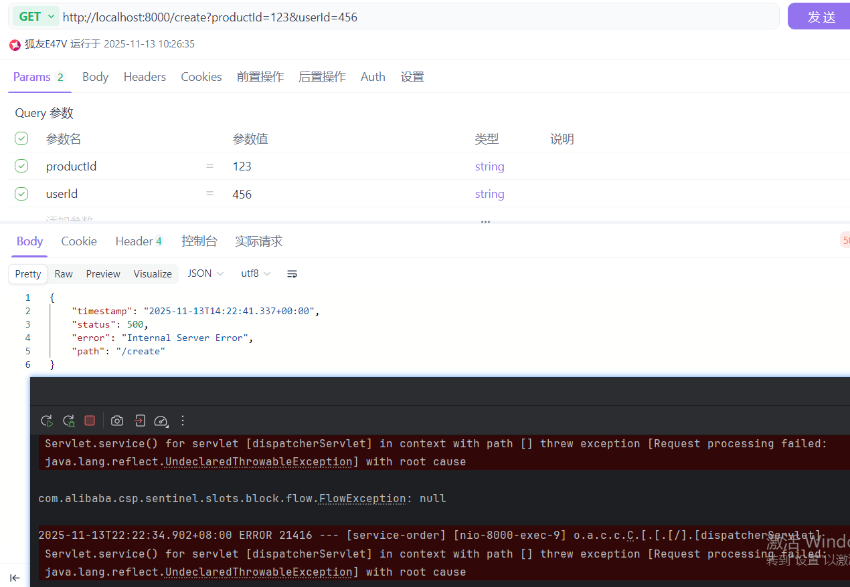This screenshot has width=850, height=587.
Task: Open the request Cookies tab
Action: pos(201,77)
